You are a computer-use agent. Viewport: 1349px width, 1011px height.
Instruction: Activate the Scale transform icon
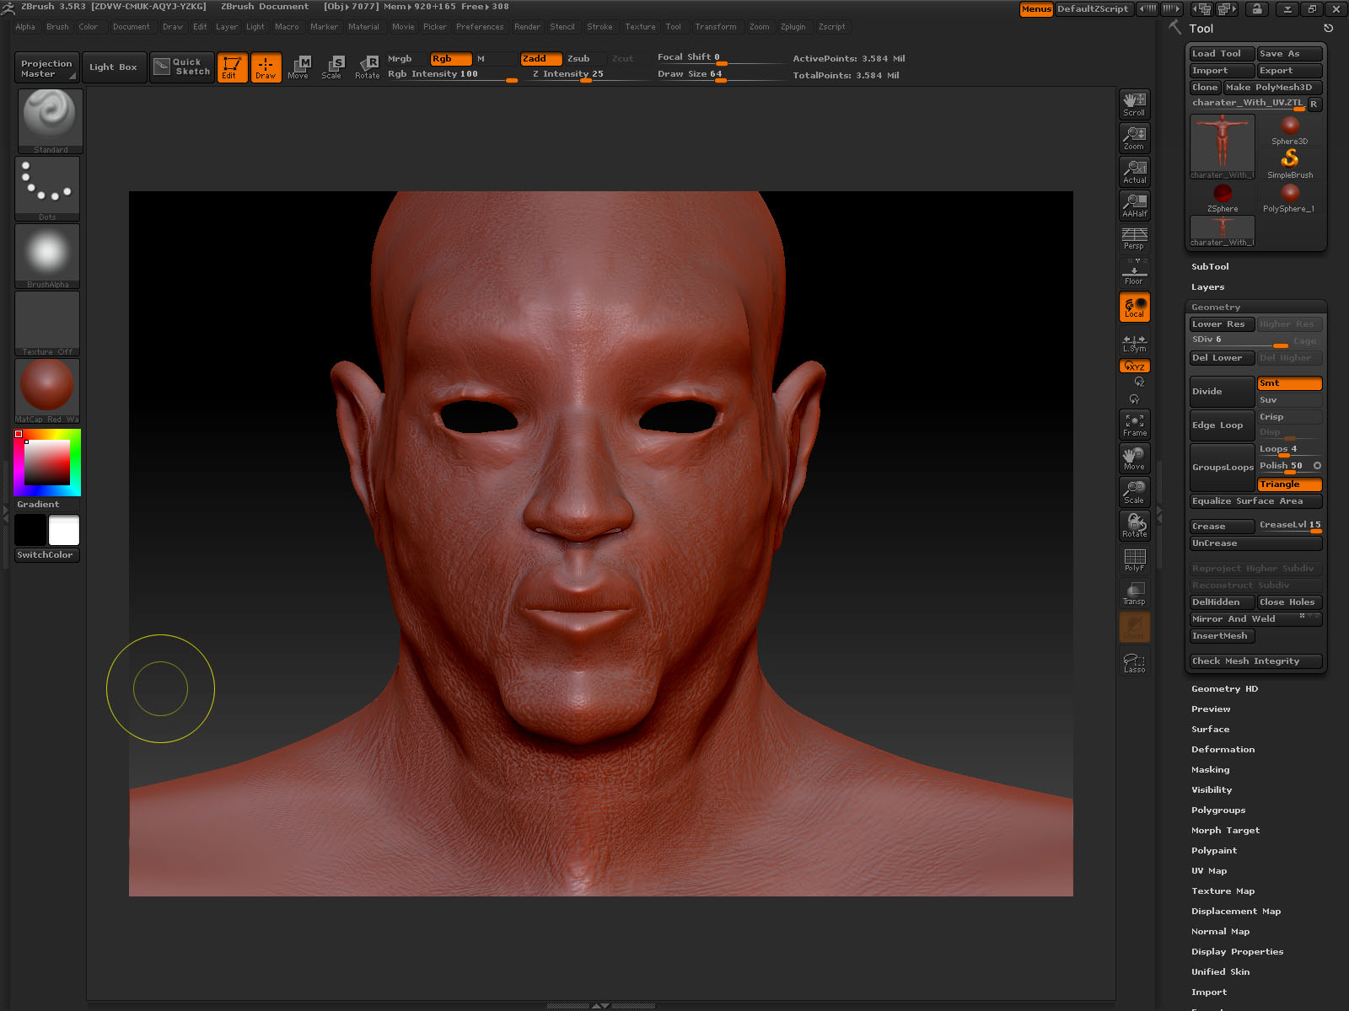[332, 67]
